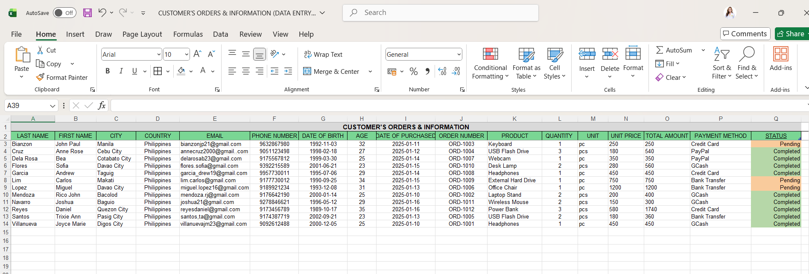Expand the font size dropdown

point(187,54)
